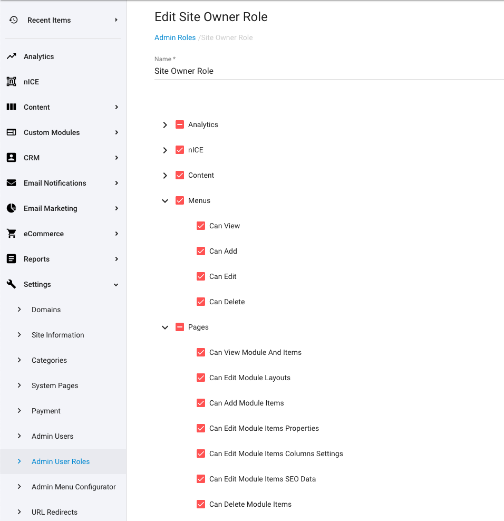504x521 pixels.
Task: Collapse the Settings sidebar section arrow
Action: tap(116, 285)
